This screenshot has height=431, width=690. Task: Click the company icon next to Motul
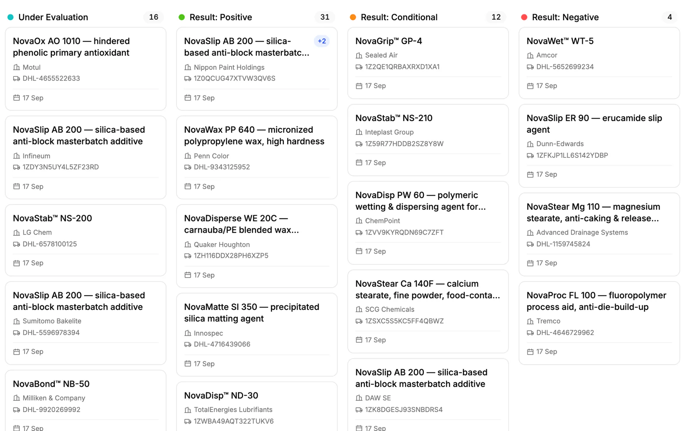coord(16,67)
